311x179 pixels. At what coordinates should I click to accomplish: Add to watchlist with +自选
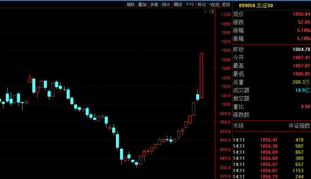pos(214,4)
